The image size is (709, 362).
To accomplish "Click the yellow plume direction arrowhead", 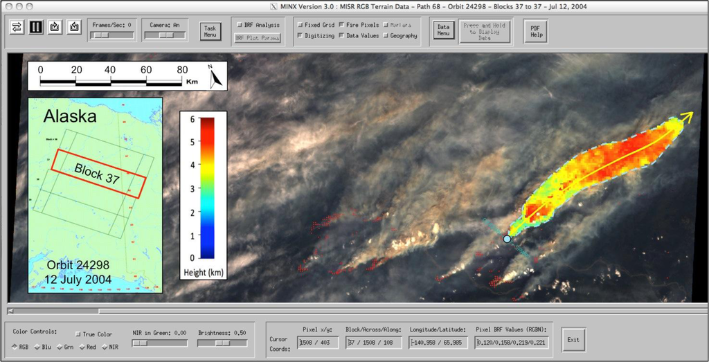I will pos(688,118).
